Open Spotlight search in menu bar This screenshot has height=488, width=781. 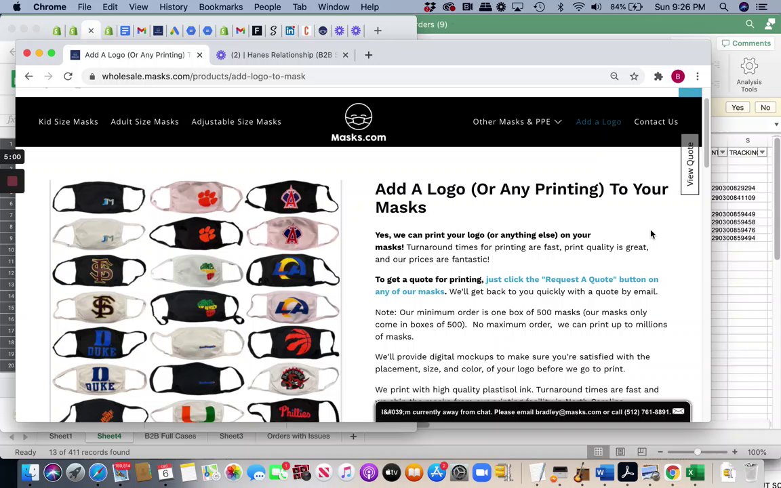pyautogui.click(x=724, y=7)
